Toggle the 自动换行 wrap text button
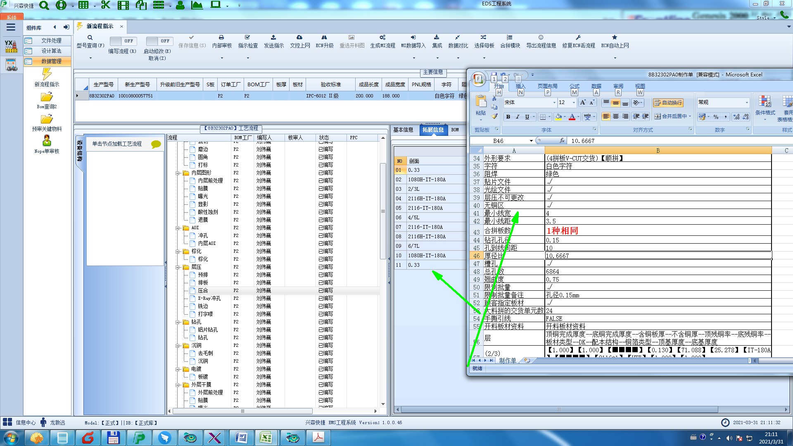 pos(668,102)
